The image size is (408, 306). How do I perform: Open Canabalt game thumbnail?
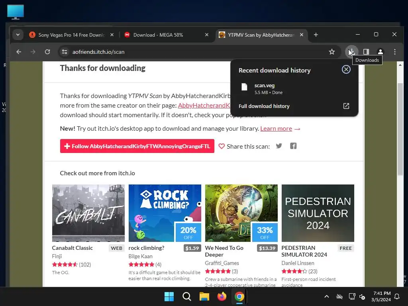click(88, 213)
